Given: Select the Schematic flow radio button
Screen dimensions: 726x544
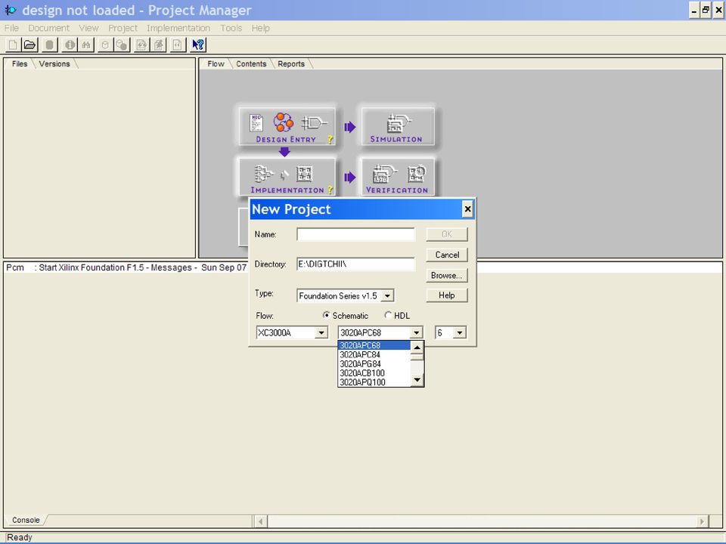Looking at the screenshot, I should point(327,316).
